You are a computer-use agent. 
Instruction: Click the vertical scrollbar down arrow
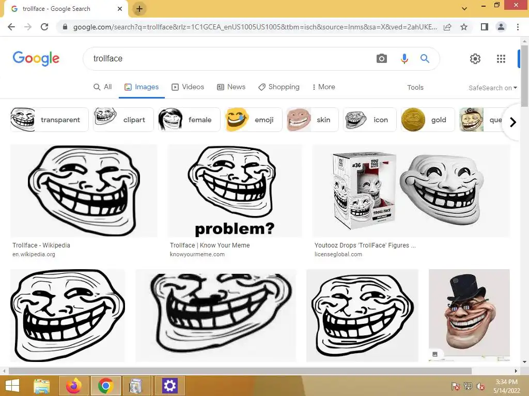coord(525,362)
